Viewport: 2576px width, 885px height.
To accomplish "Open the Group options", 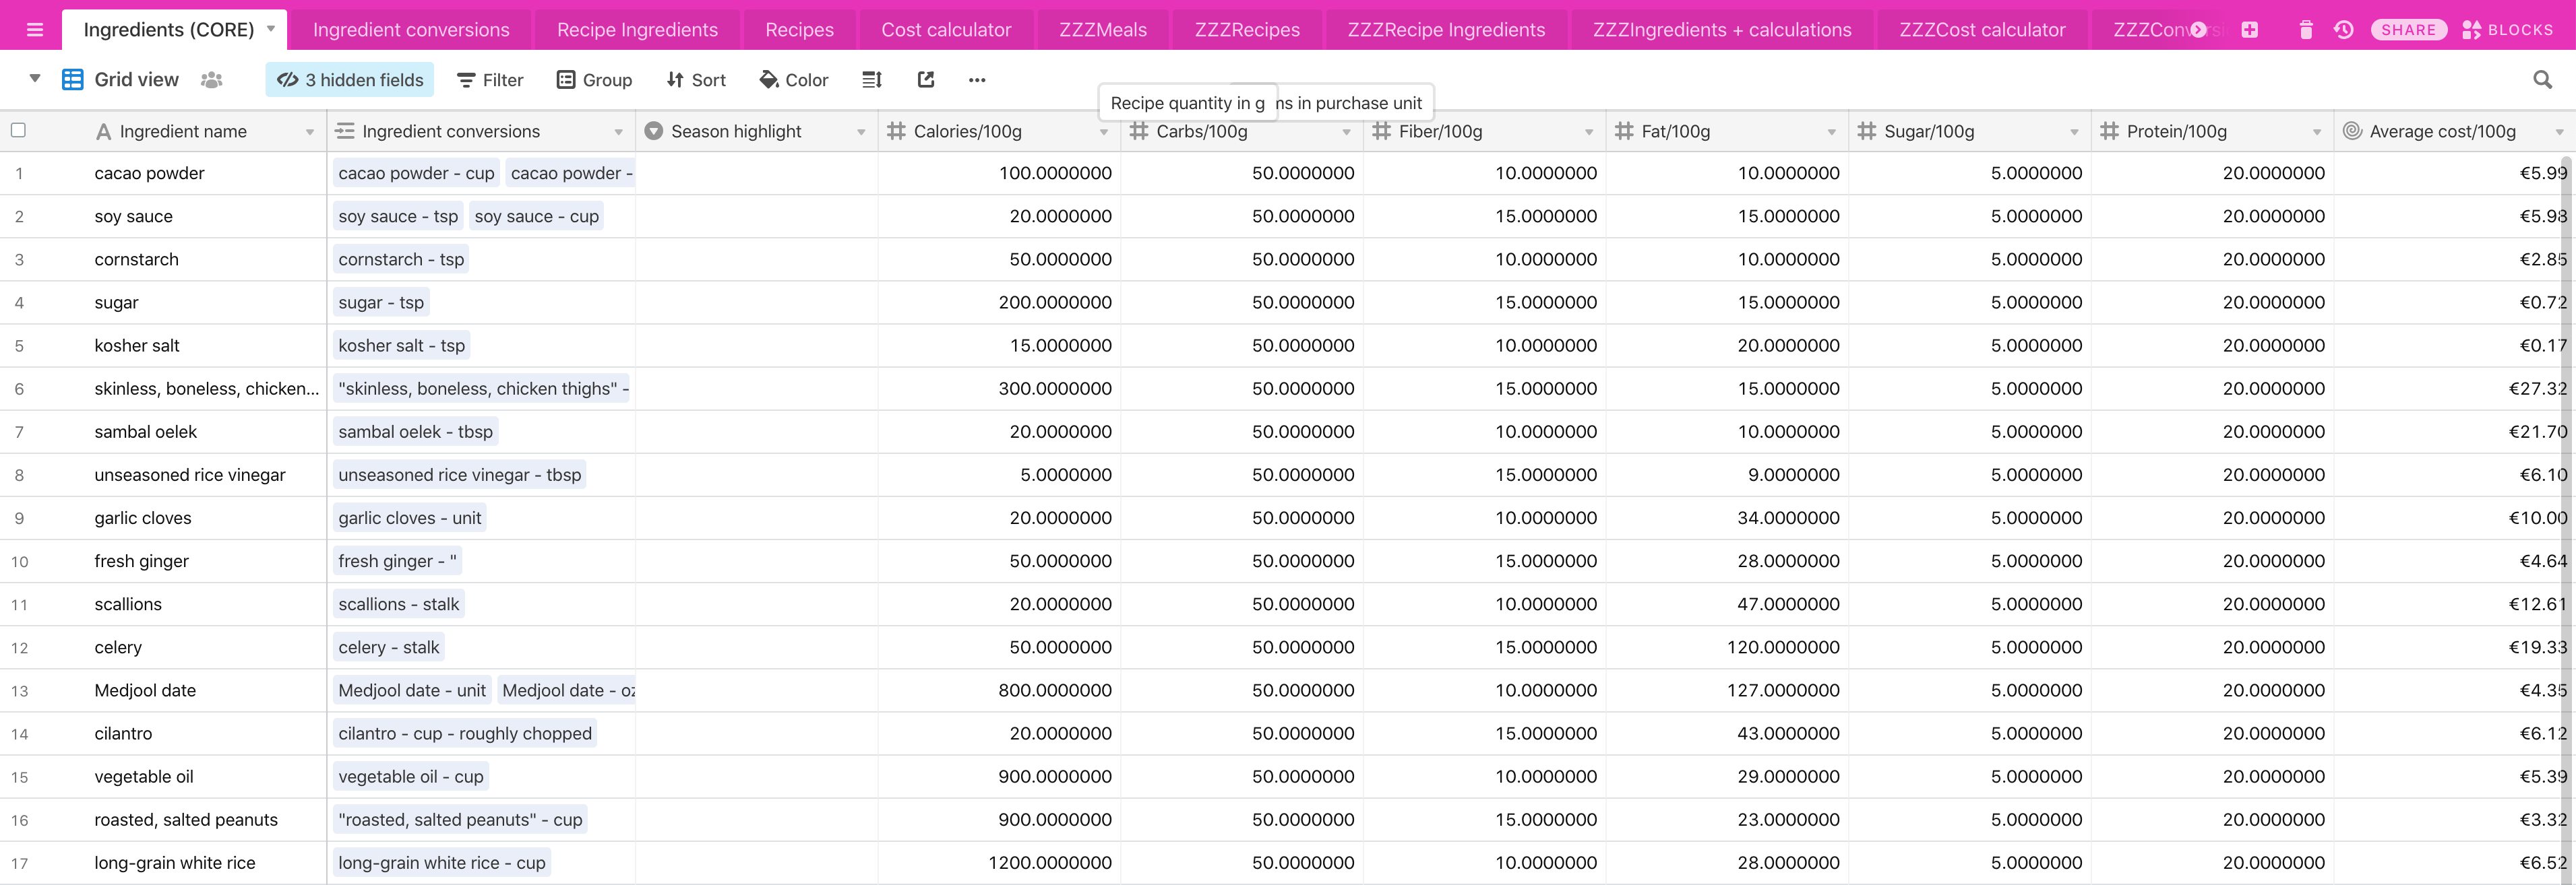I will [594, 80].
